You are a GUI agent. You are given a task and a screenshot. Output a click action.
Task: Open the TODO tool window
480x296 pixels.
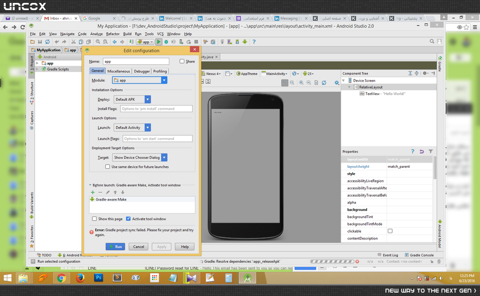44,255
